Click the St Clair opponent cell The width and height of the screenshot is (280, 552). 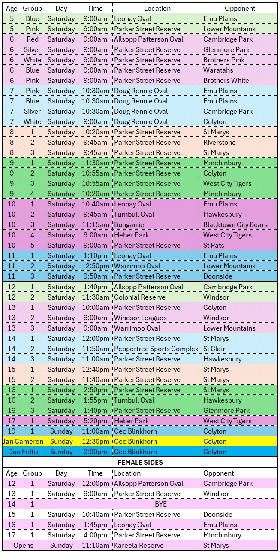(214, 349)
